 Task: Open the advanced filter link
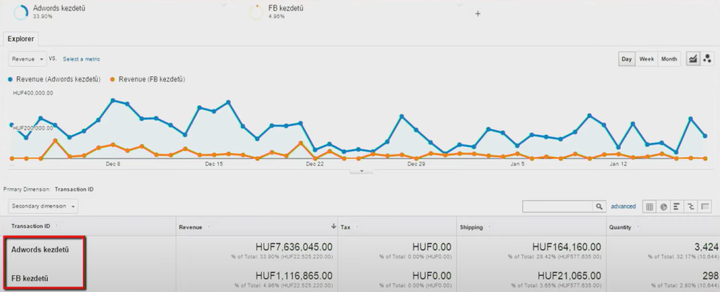point(623,206)
